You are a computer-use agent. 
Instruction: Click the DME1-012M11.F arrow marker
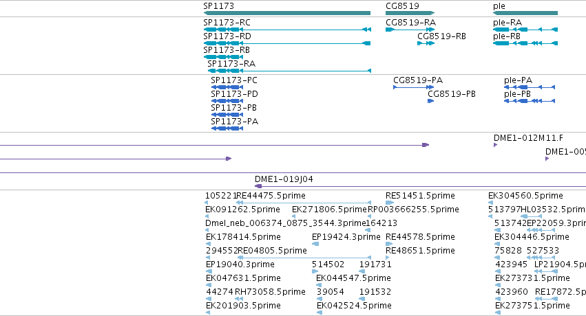(496, 145)
